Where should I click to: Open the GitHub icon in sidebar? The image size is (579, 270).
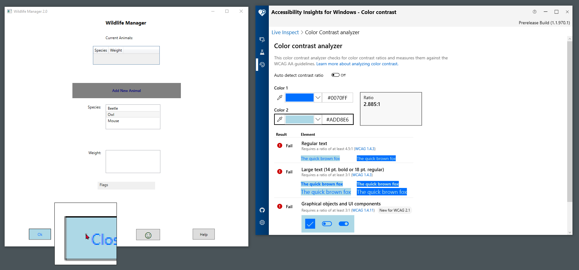pyautogui.click(x=262, y=210)
